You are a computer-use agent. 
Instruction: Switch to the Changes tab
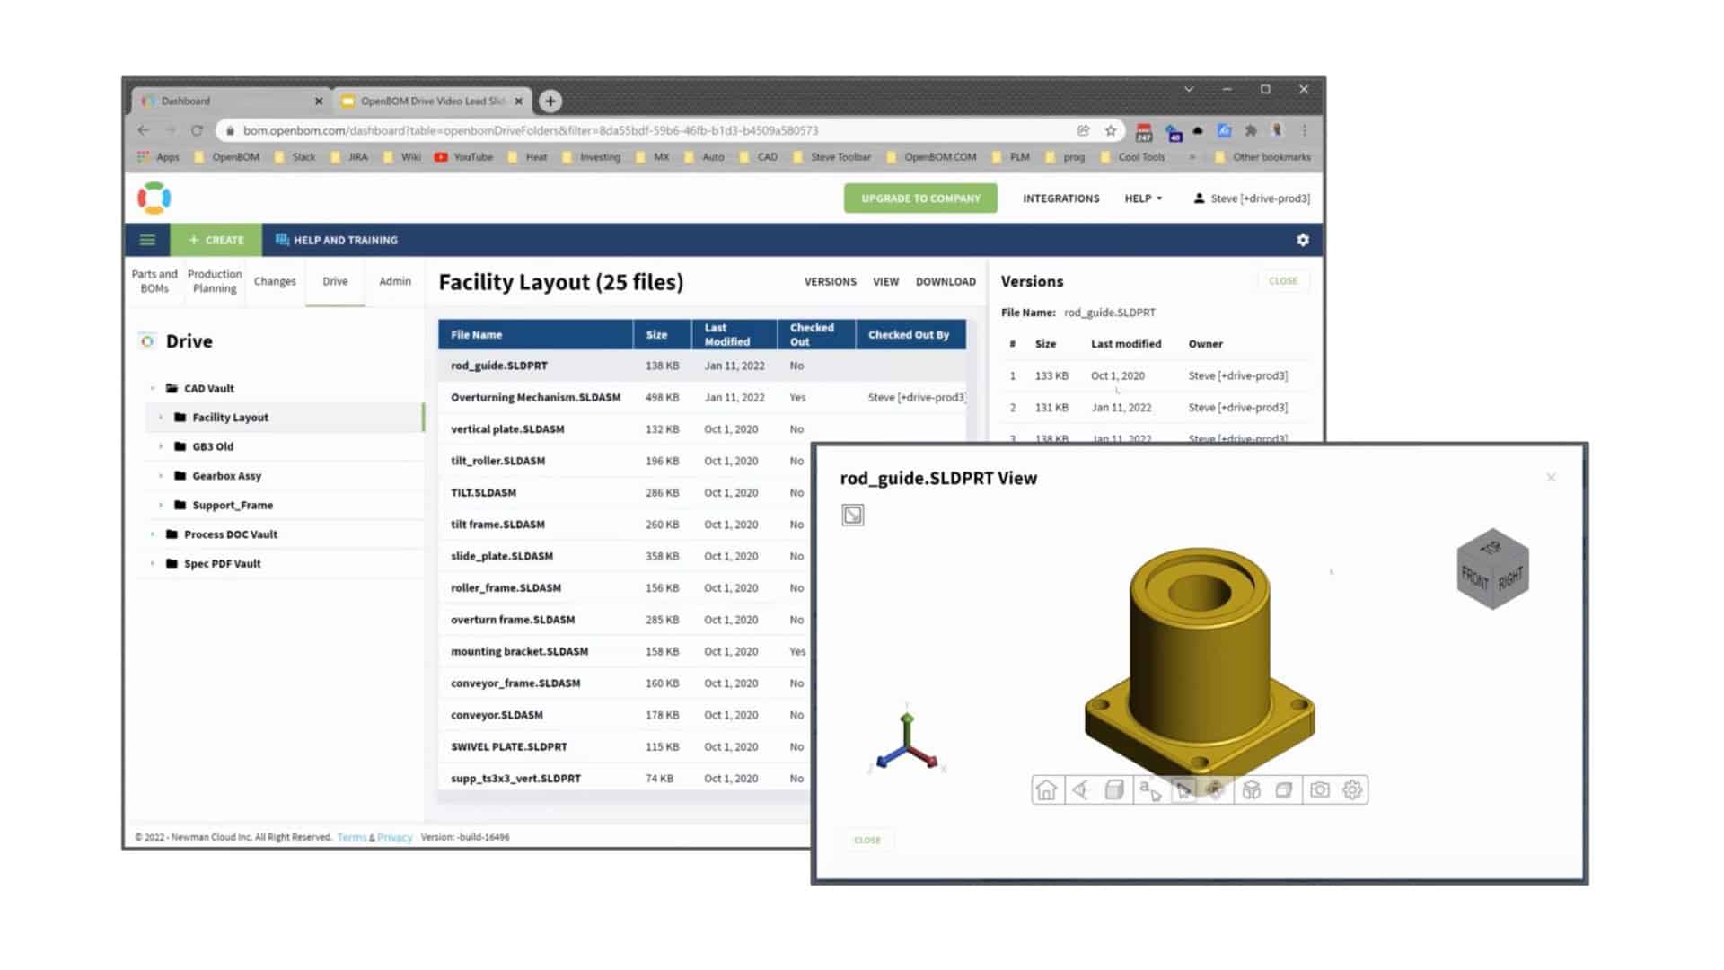click(276, 281)
